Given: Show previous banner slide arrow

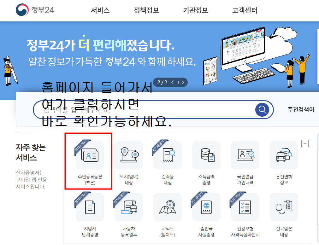Looking at the screenshot, I should click(173, 82).
